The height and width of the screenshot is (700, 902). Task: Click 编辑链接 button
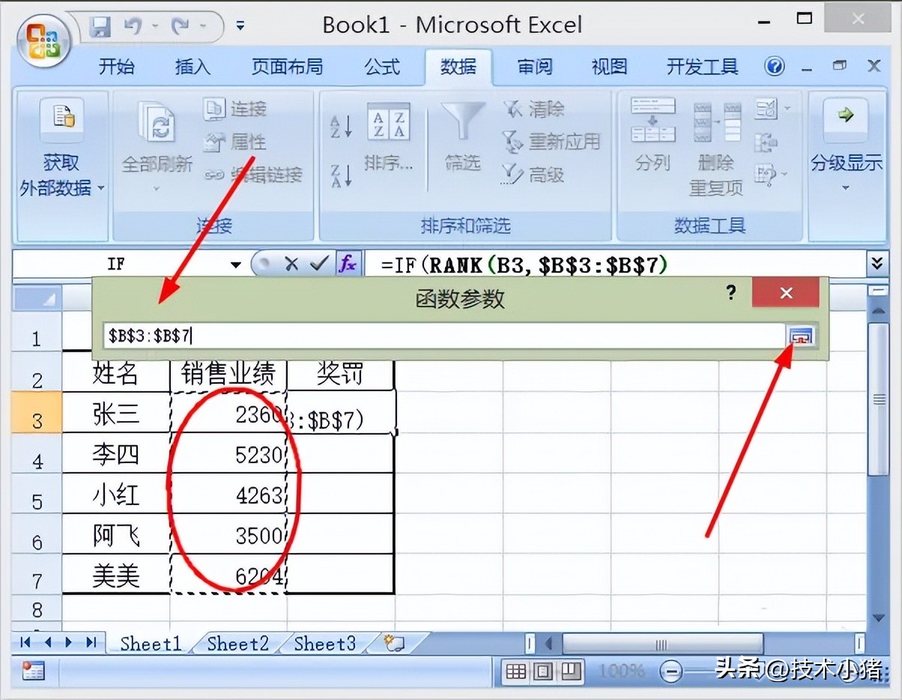click(253, 175)
